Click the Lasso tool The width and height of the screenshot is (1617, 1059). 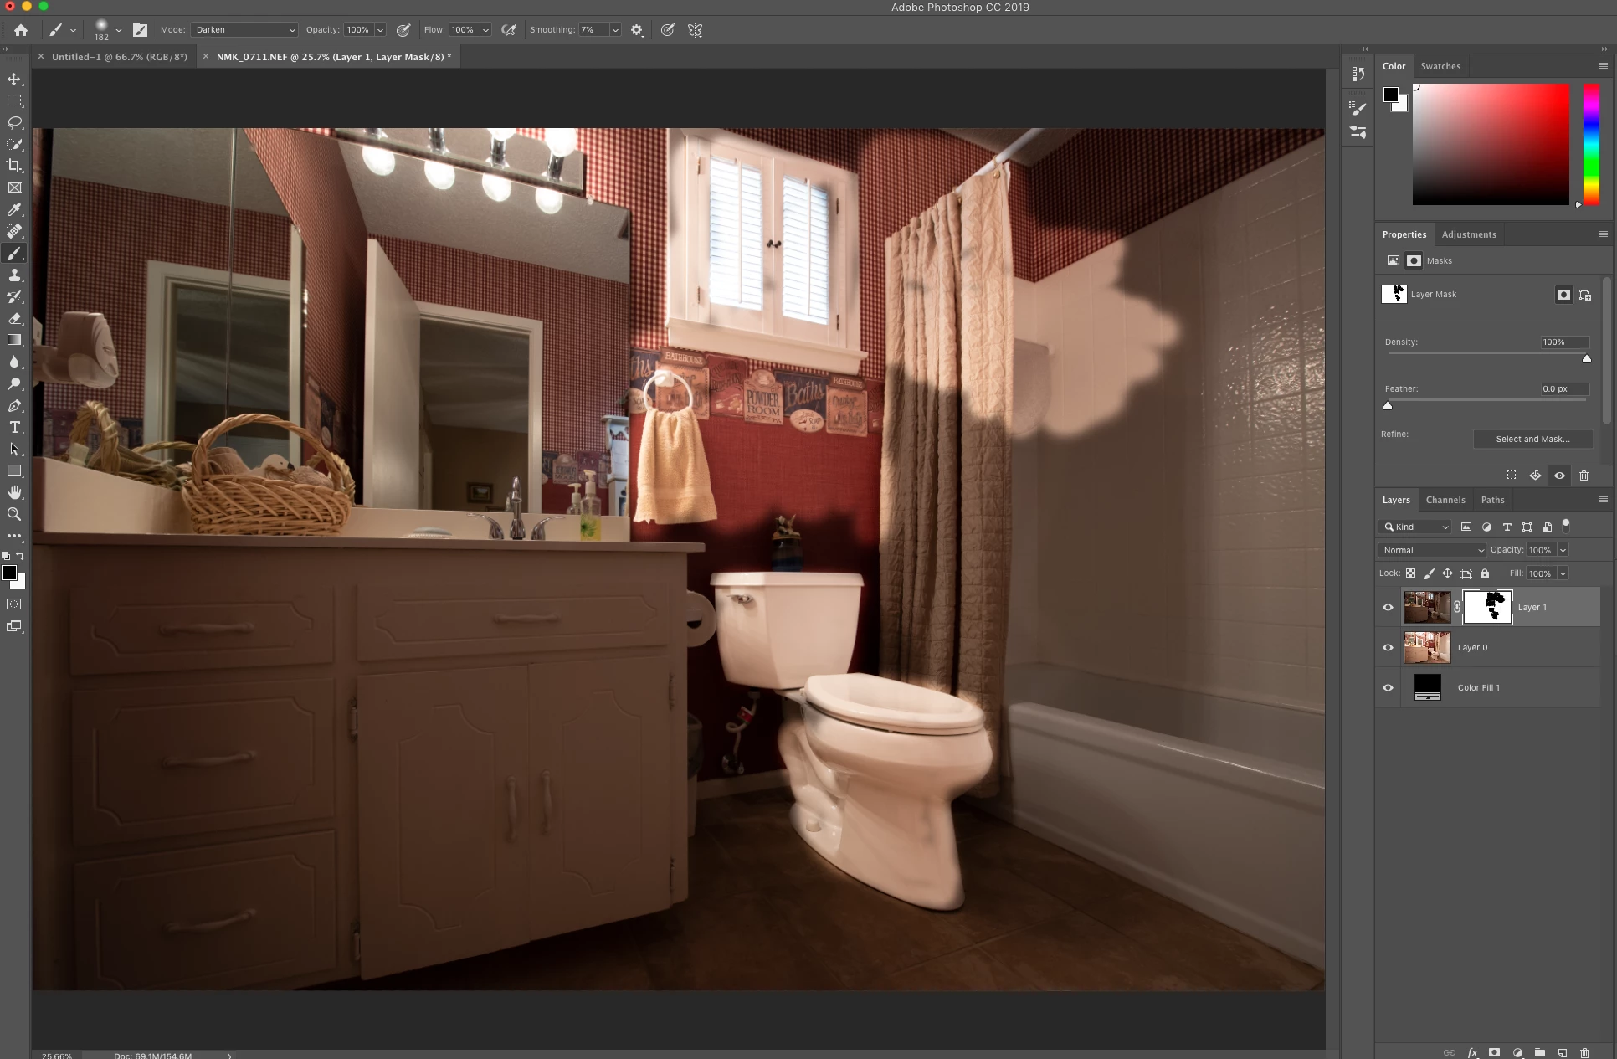14,122
